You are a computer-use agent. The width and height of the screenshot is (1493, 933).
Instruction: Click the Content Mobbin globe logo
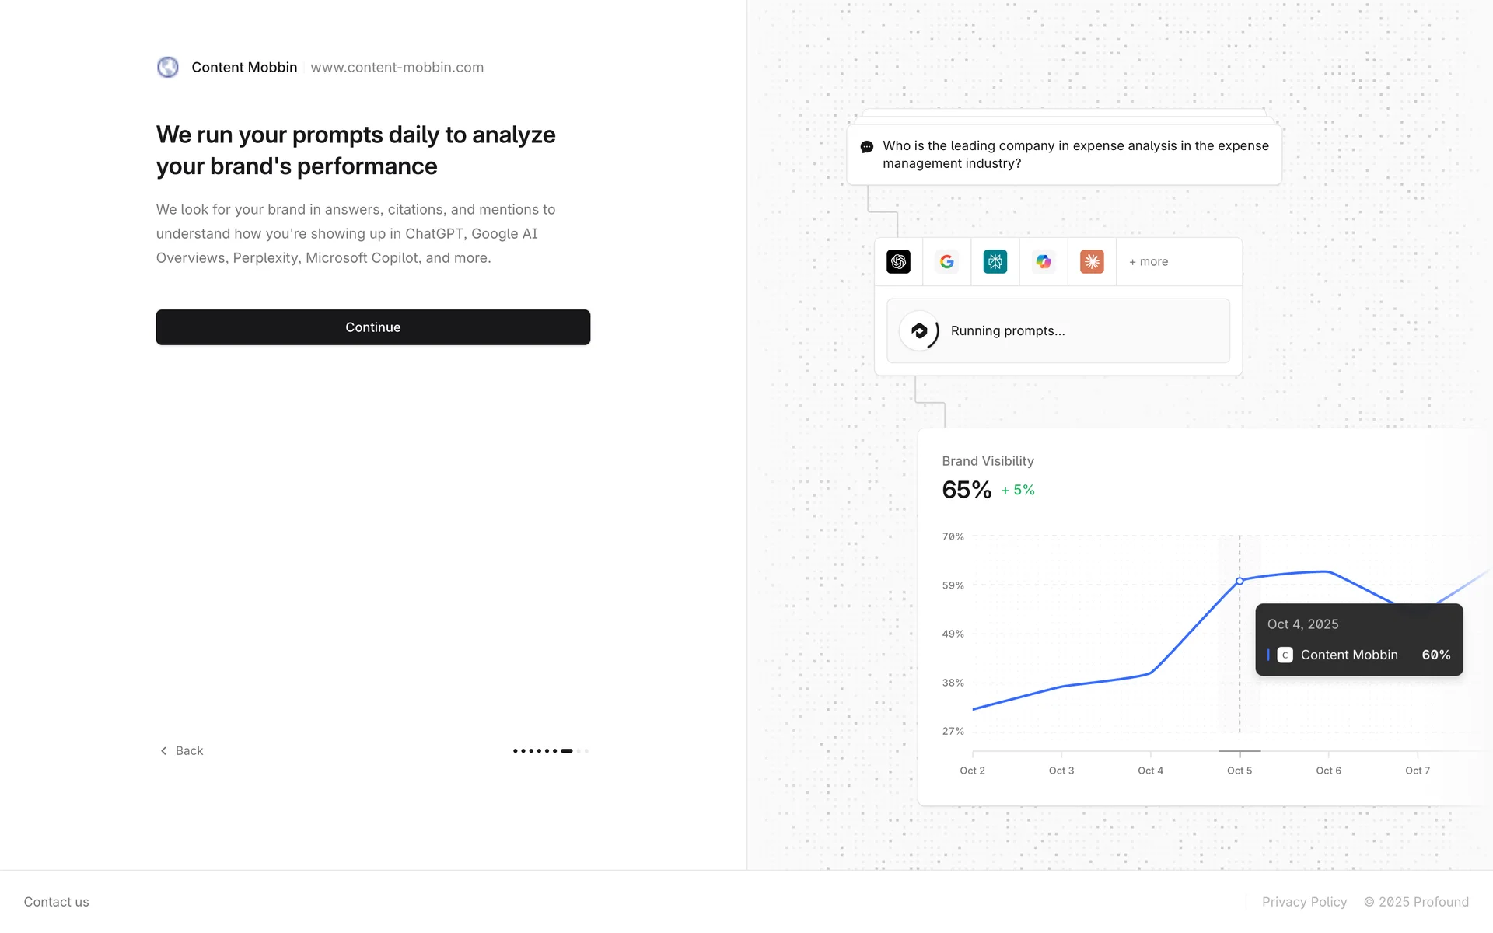[168, 68]
